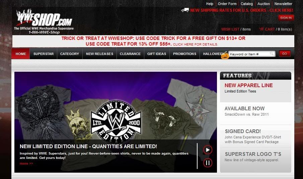The width and height of the screenshot is (303, 179).
Task: Open the Superstar navigation menu
Action: click(44, 54)
